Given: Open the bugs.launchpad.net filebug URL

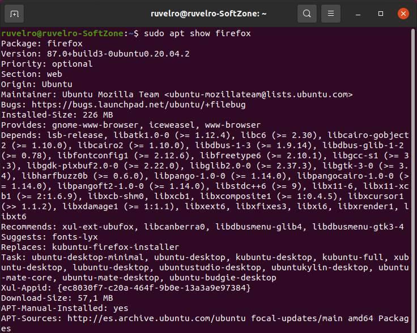Looking at the screenshot, I should coord(139,105).
